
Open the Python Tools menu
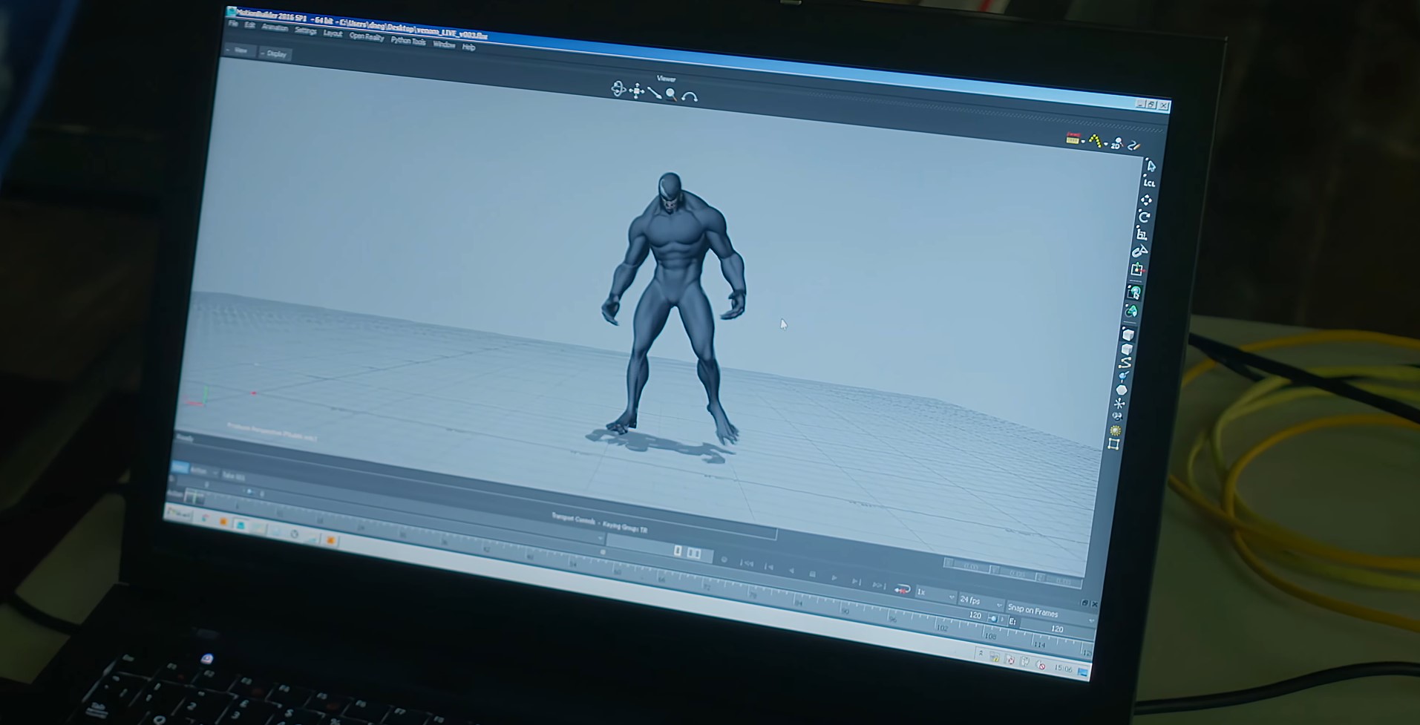coord(408,42)
